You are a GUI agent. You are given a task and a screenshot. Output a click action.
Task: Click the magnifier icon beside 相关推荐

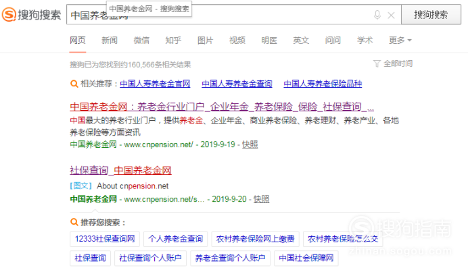tap(74, 84)
